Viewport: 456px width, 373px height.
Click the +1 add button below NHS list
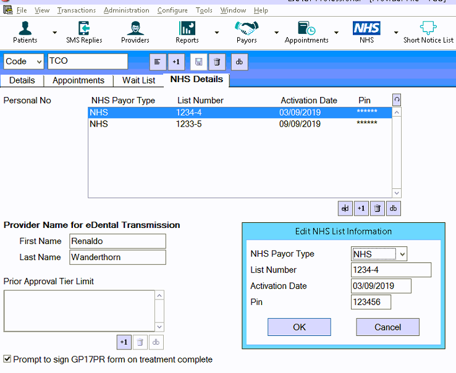pyautogui.click(x=361, y=209)
